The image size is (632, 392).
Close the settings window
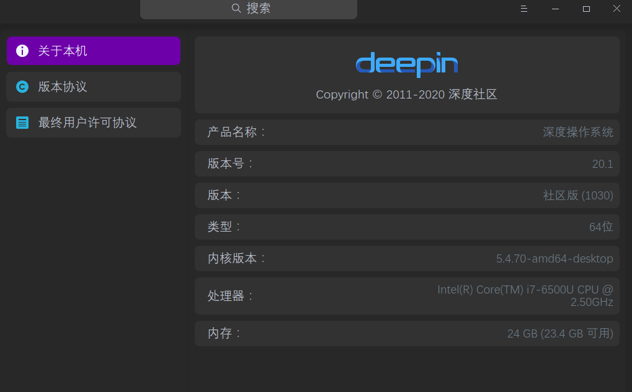click(616, 9)
